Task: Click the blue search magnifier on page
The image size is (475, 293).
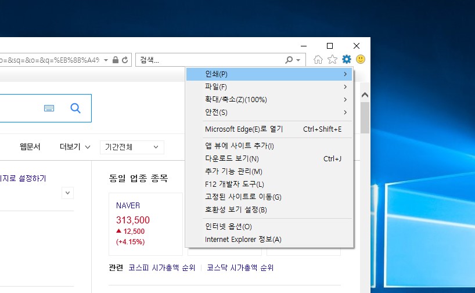Action: click(75, 108)
